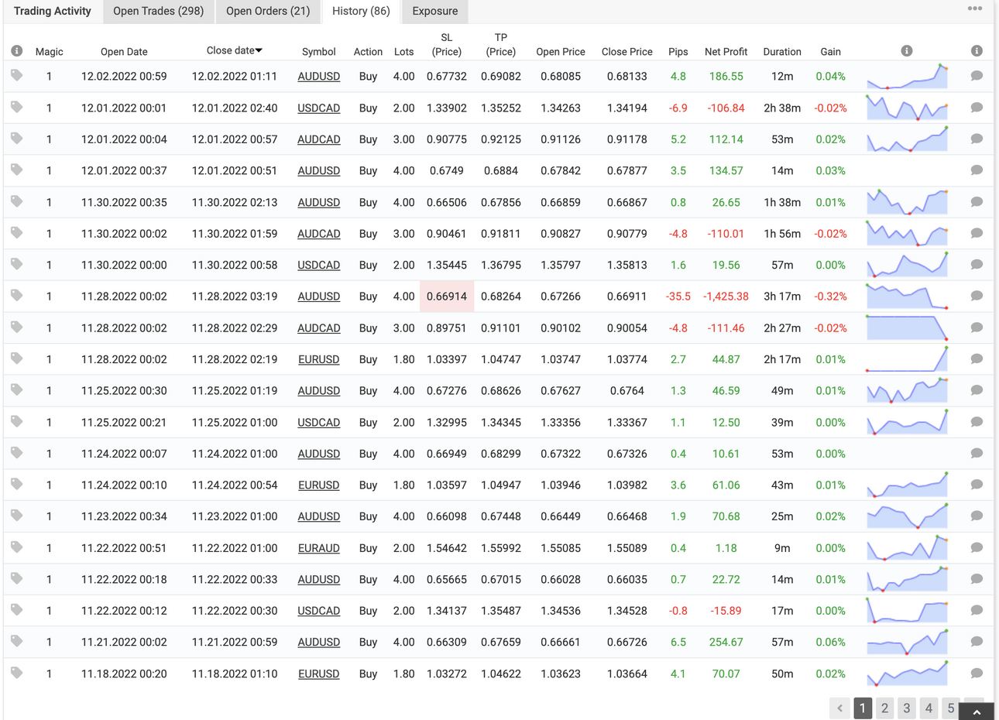View sparkline chart for -1,425.38 AUDUSD trade

[907, 297]
